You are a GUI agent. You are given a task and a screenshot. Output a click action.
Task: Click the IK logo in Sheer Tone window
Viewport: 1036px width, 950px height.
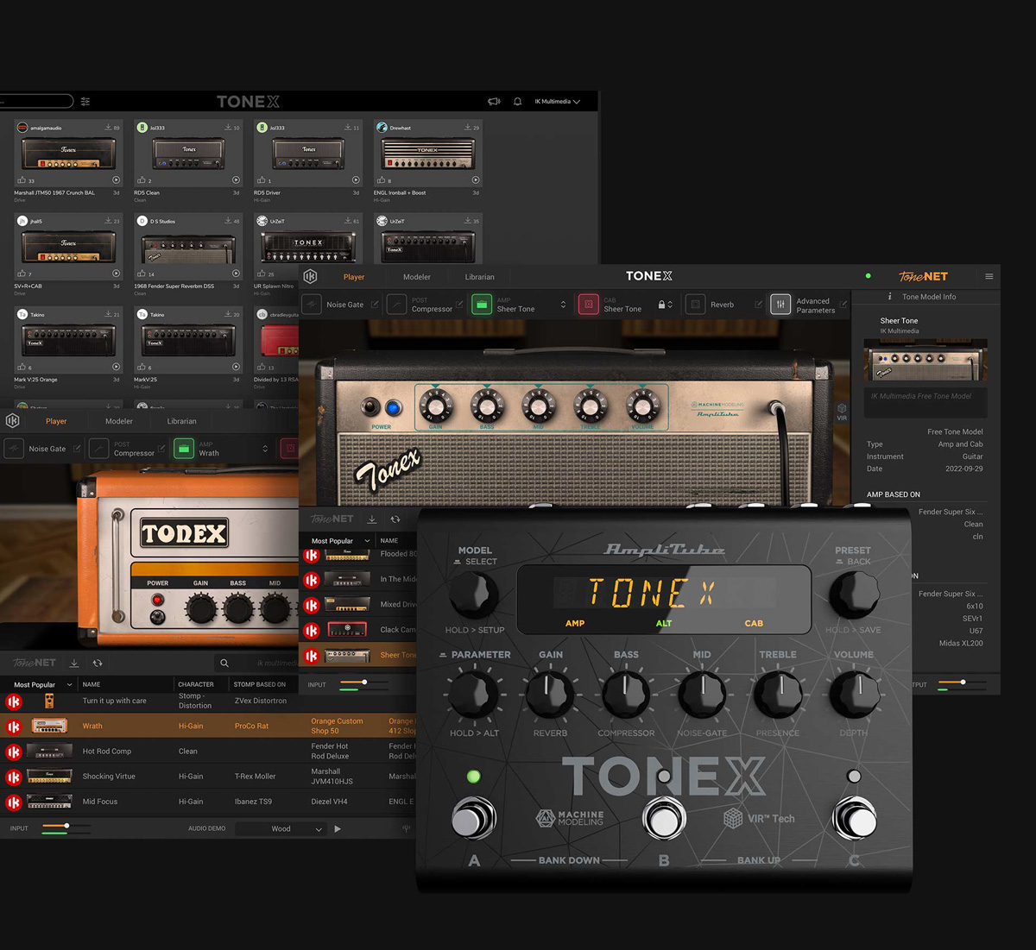[310, 276]
